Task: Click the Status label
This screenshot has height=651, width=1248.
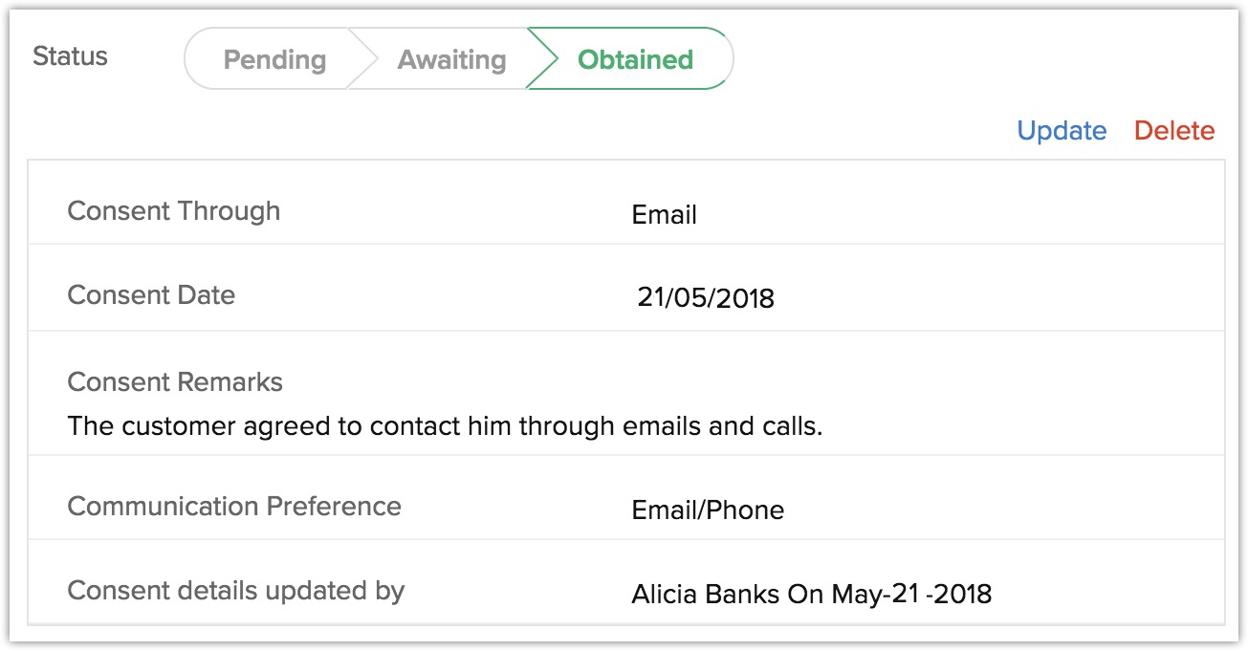Action: (70, 56)
